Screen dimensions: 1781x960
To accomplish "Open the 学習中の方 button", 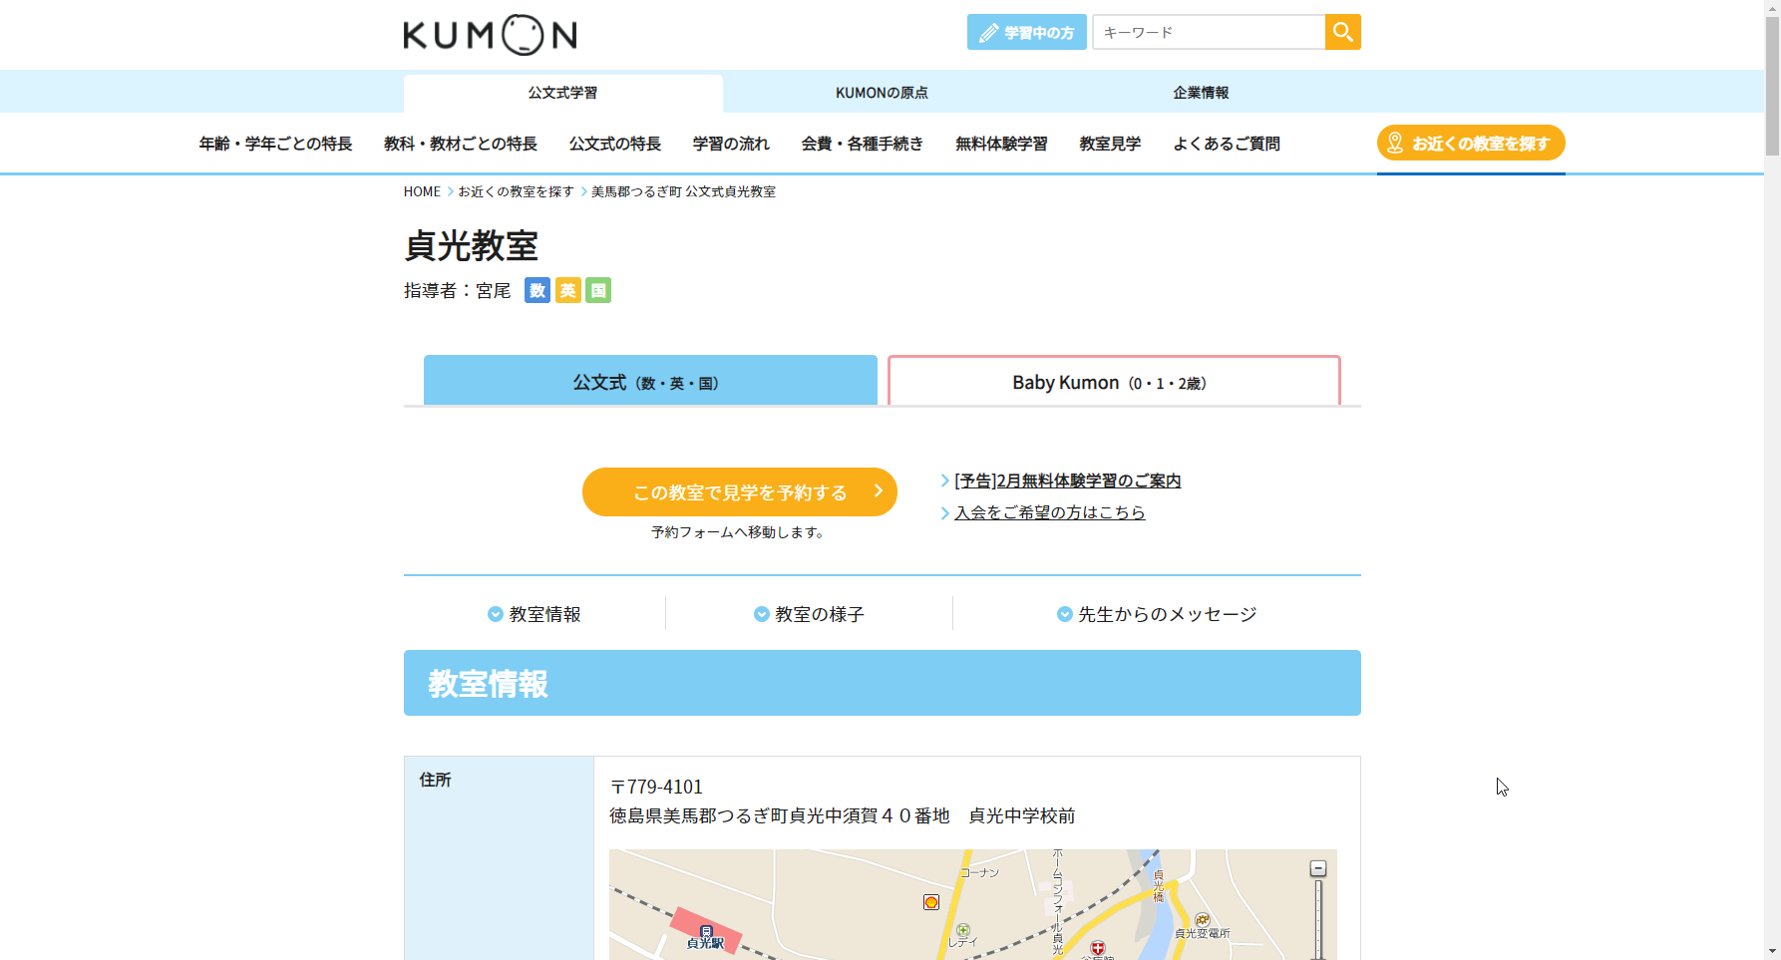I will pos(1026,32).
